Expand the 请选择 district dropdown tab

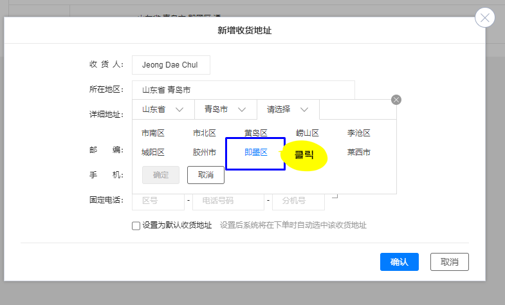click(288, 109)
